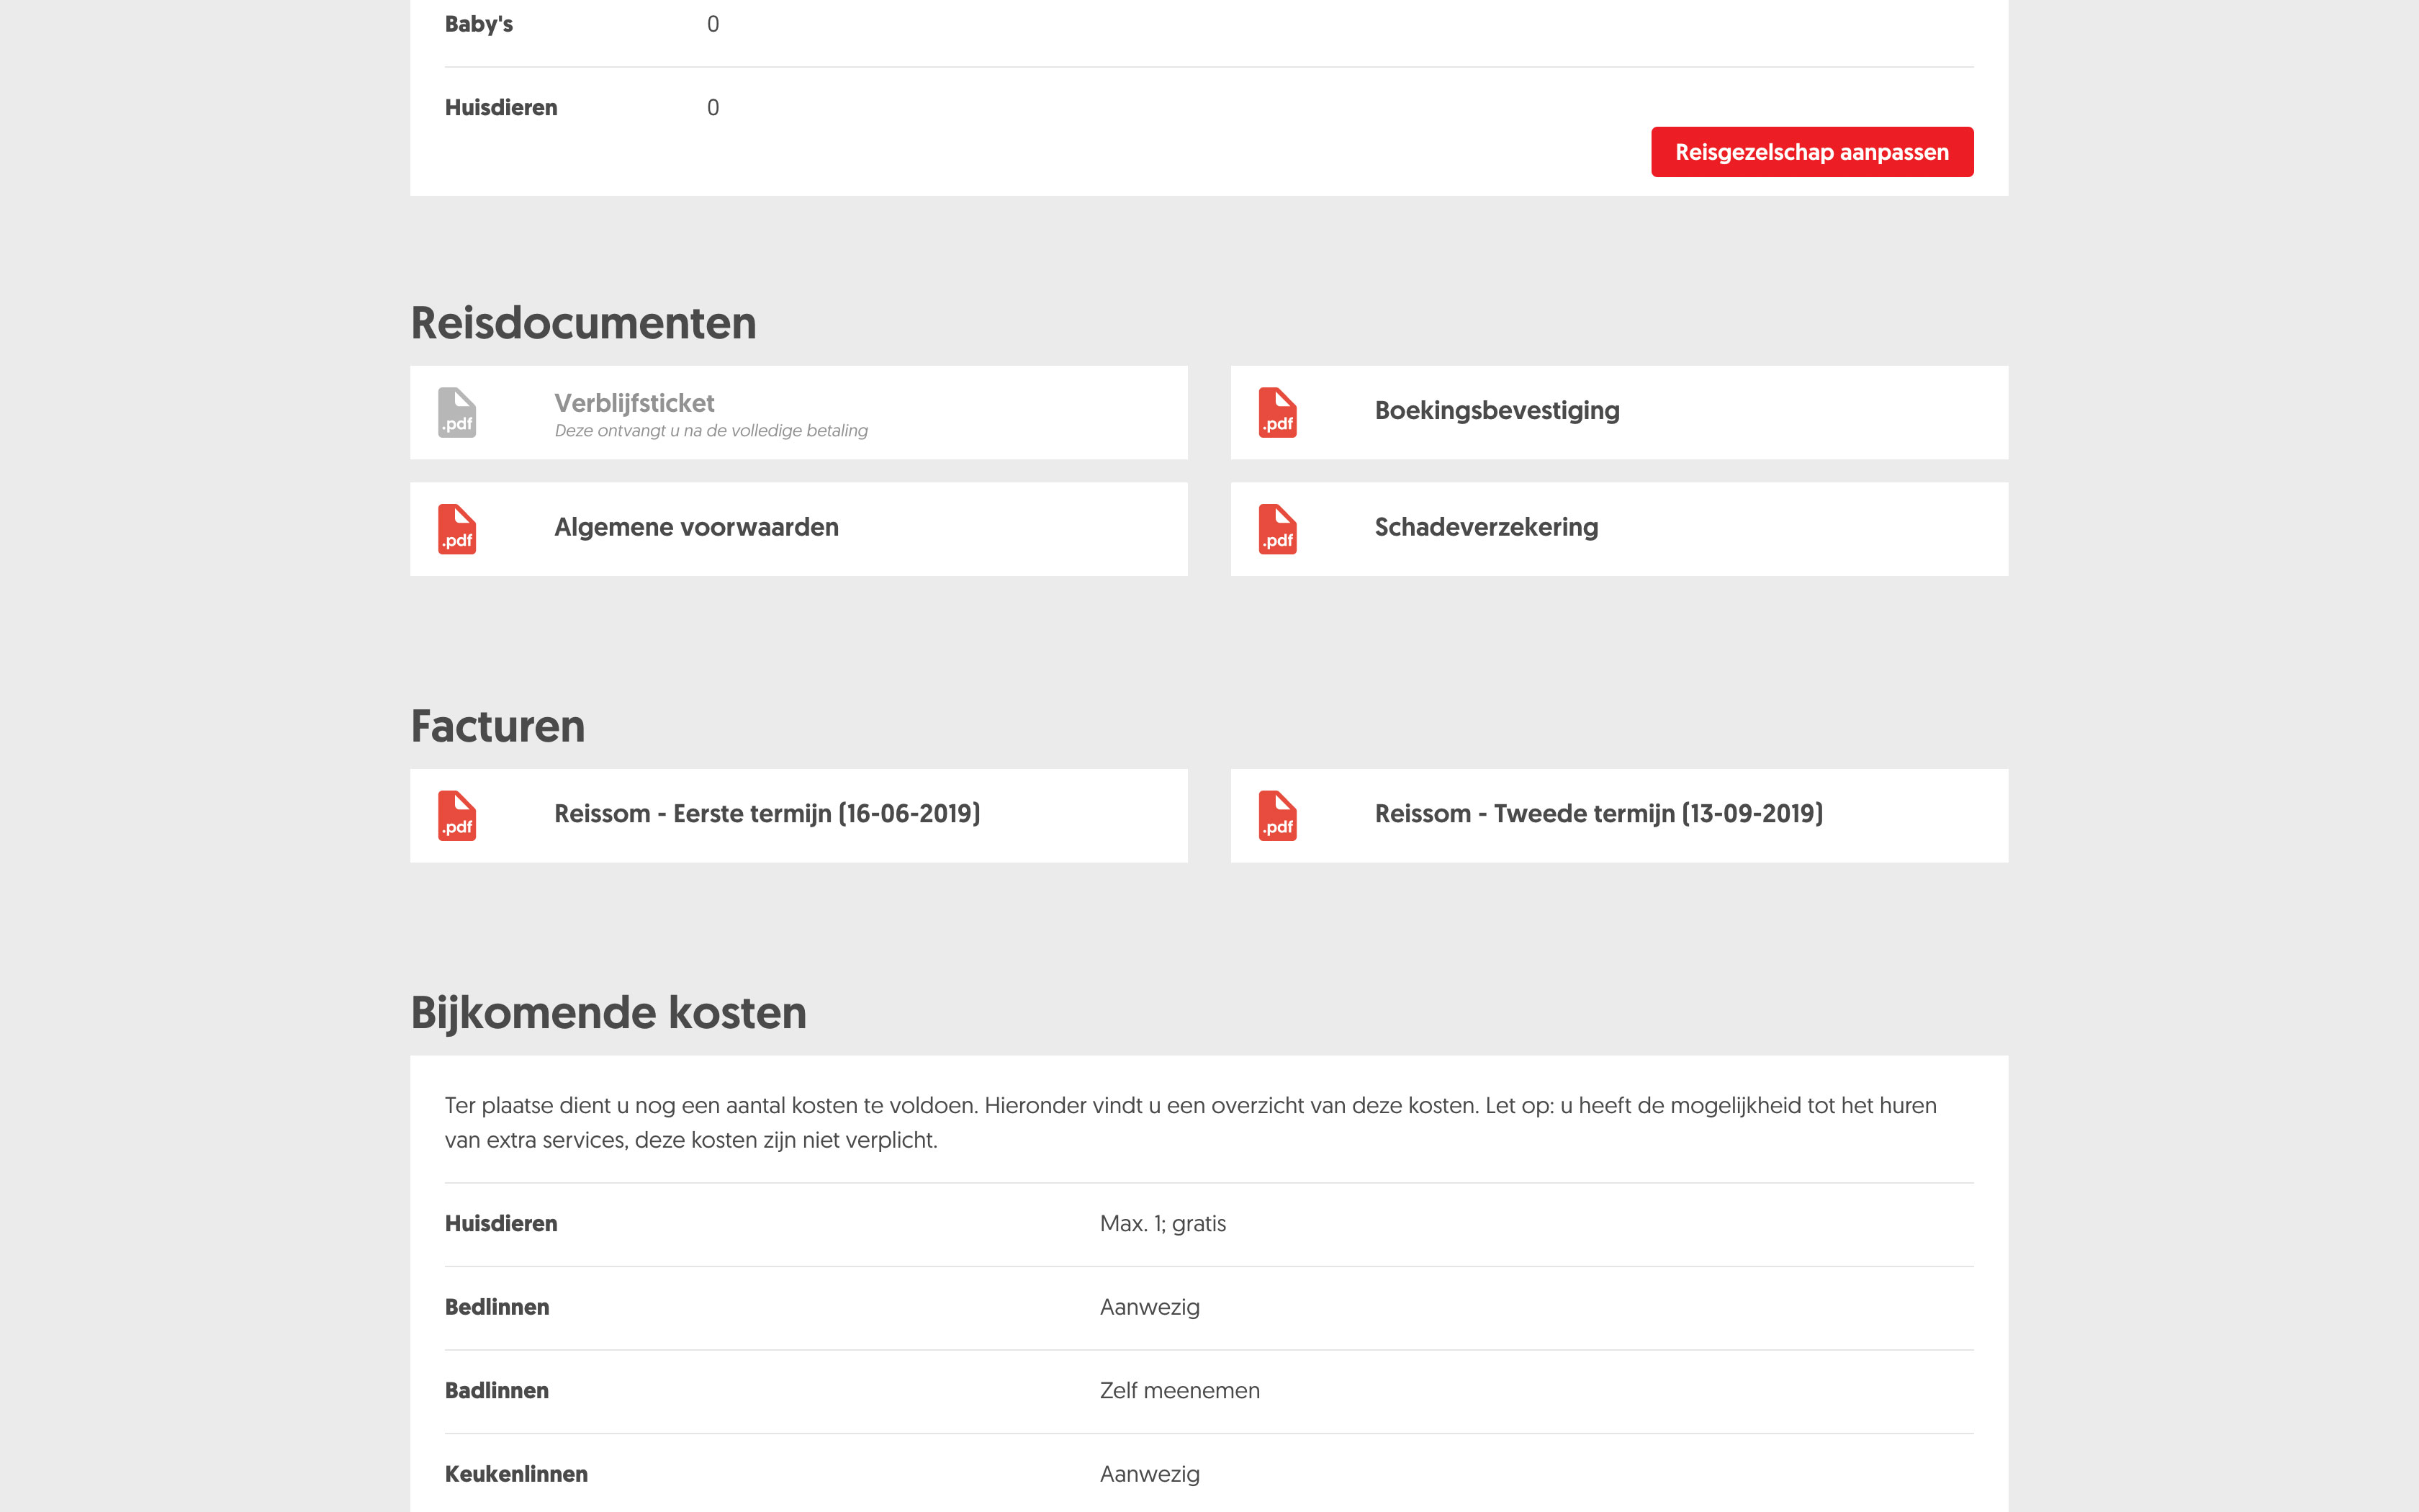Screen dimensions: 2419x1512
Task: Click the Badlinnen 'Zelf meenemen' value
Action: click(x=1179, y=1391)
